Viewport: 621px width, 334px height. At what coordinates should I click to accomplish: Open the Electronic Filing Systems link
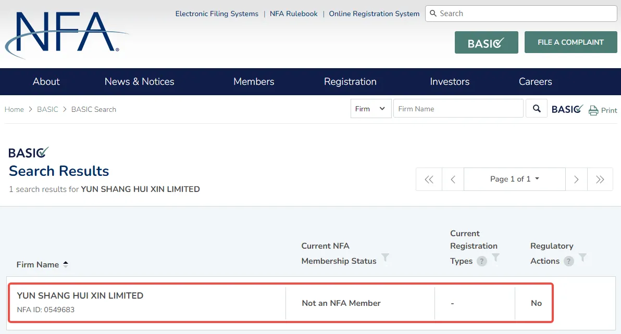point(217,14)
